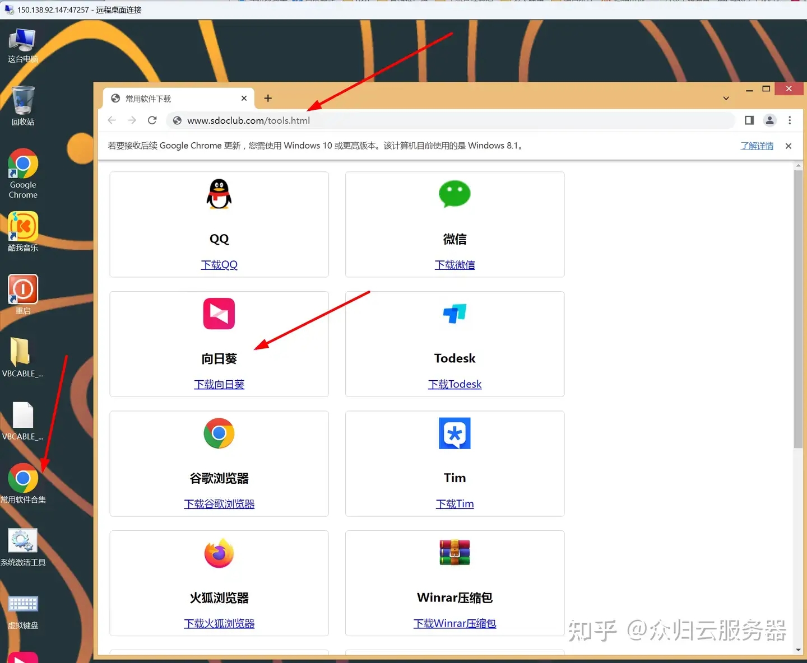This screenshot has height=663, width=807.
Task: Open the QQ penguin icon on the page
Action: point(219,194)
